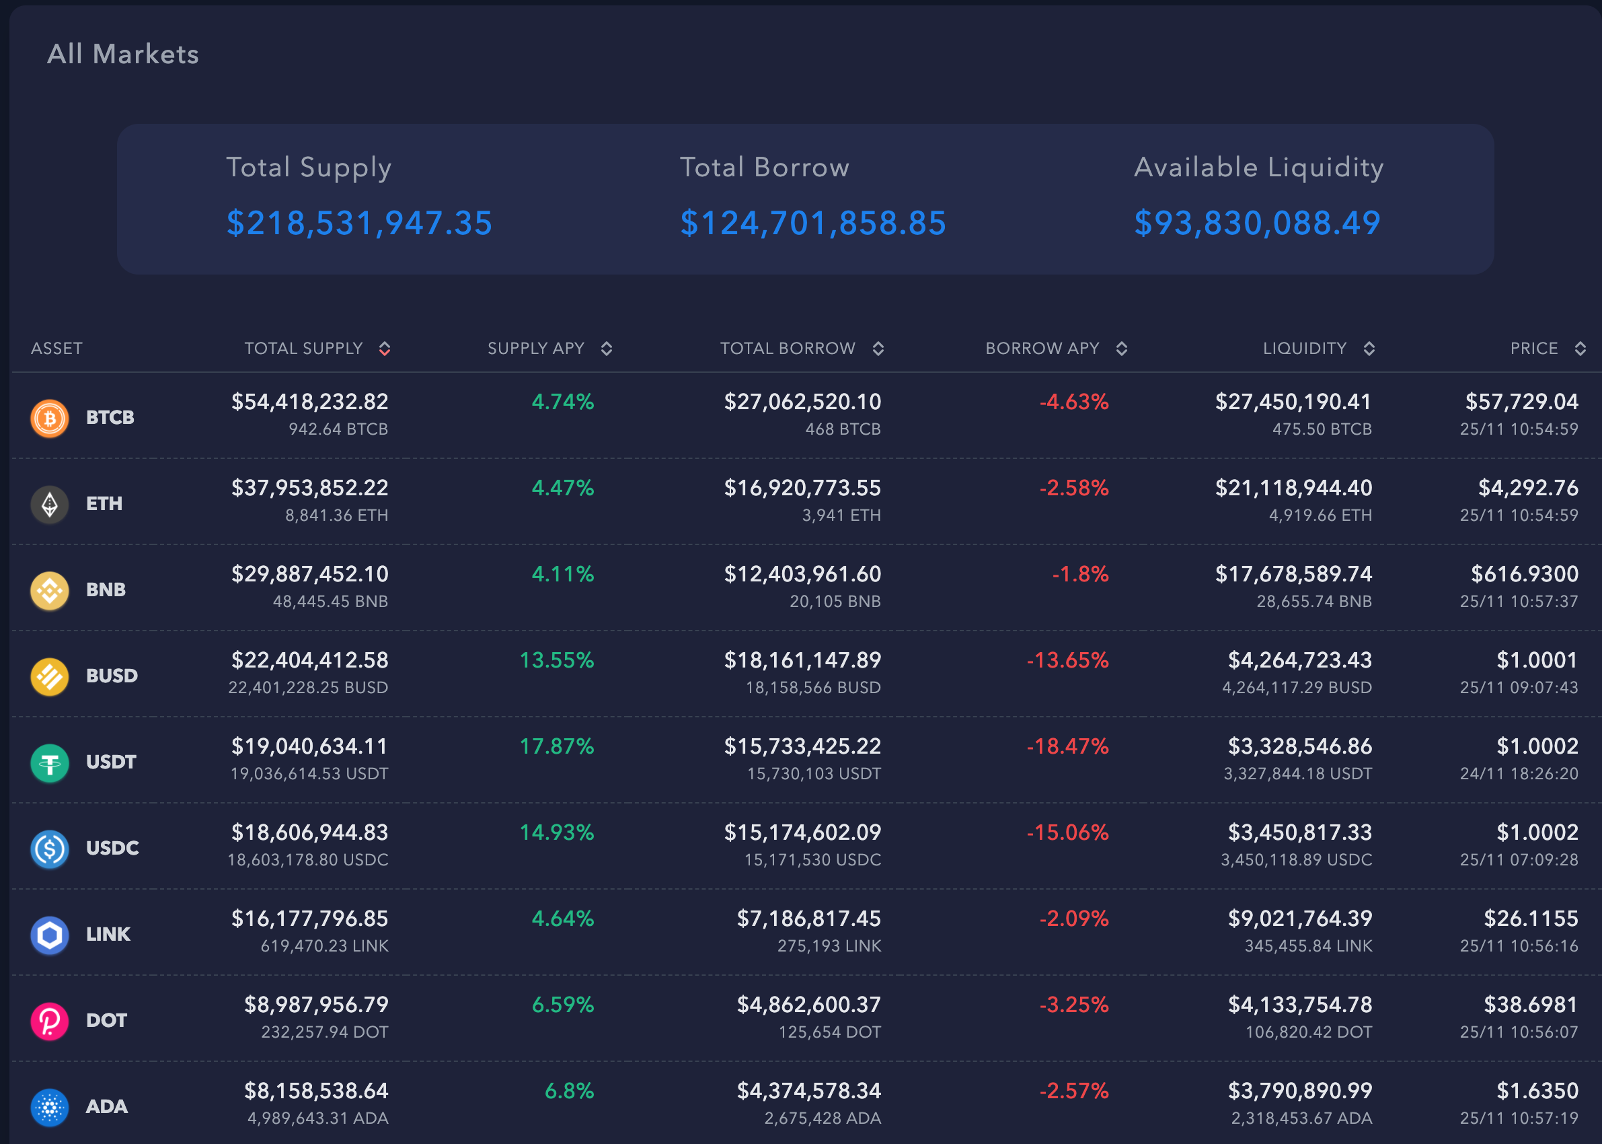Toggle Total Supply column sort order
Screen dimensions: 1602x1144
385,348
